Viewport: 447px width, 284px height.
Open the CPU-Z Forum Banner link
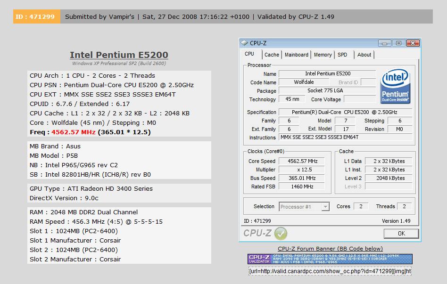point(330,249)
